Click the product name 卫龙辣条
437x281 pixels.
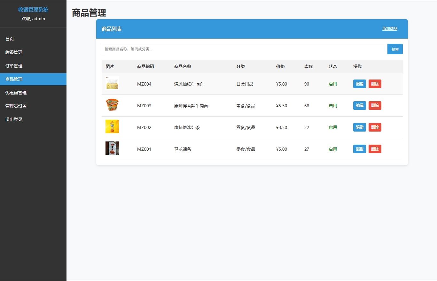point(183,149)
